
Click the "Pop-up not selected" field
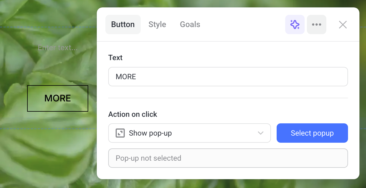[x=228, y=158]
